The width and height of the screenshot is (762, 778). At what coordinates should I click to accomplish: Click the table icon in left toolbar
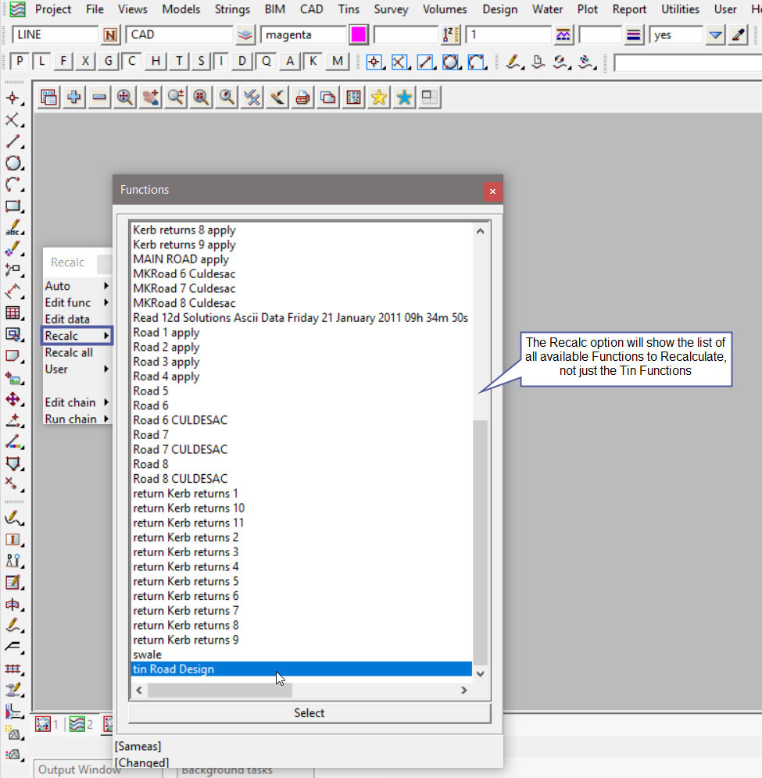[x=13, y=312]
